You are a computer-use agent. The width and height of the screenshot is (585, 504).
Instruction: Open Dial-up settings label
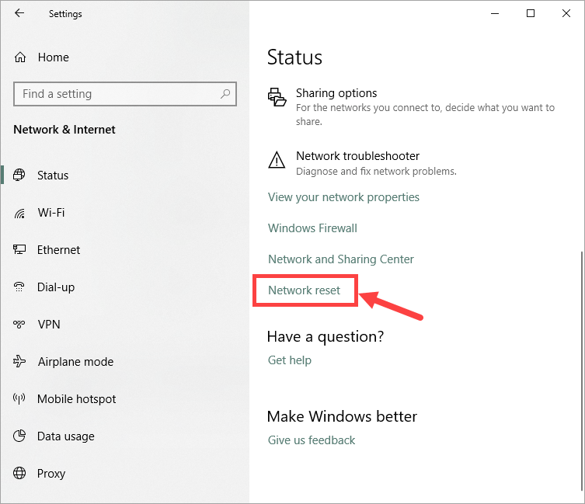point(56,287)
